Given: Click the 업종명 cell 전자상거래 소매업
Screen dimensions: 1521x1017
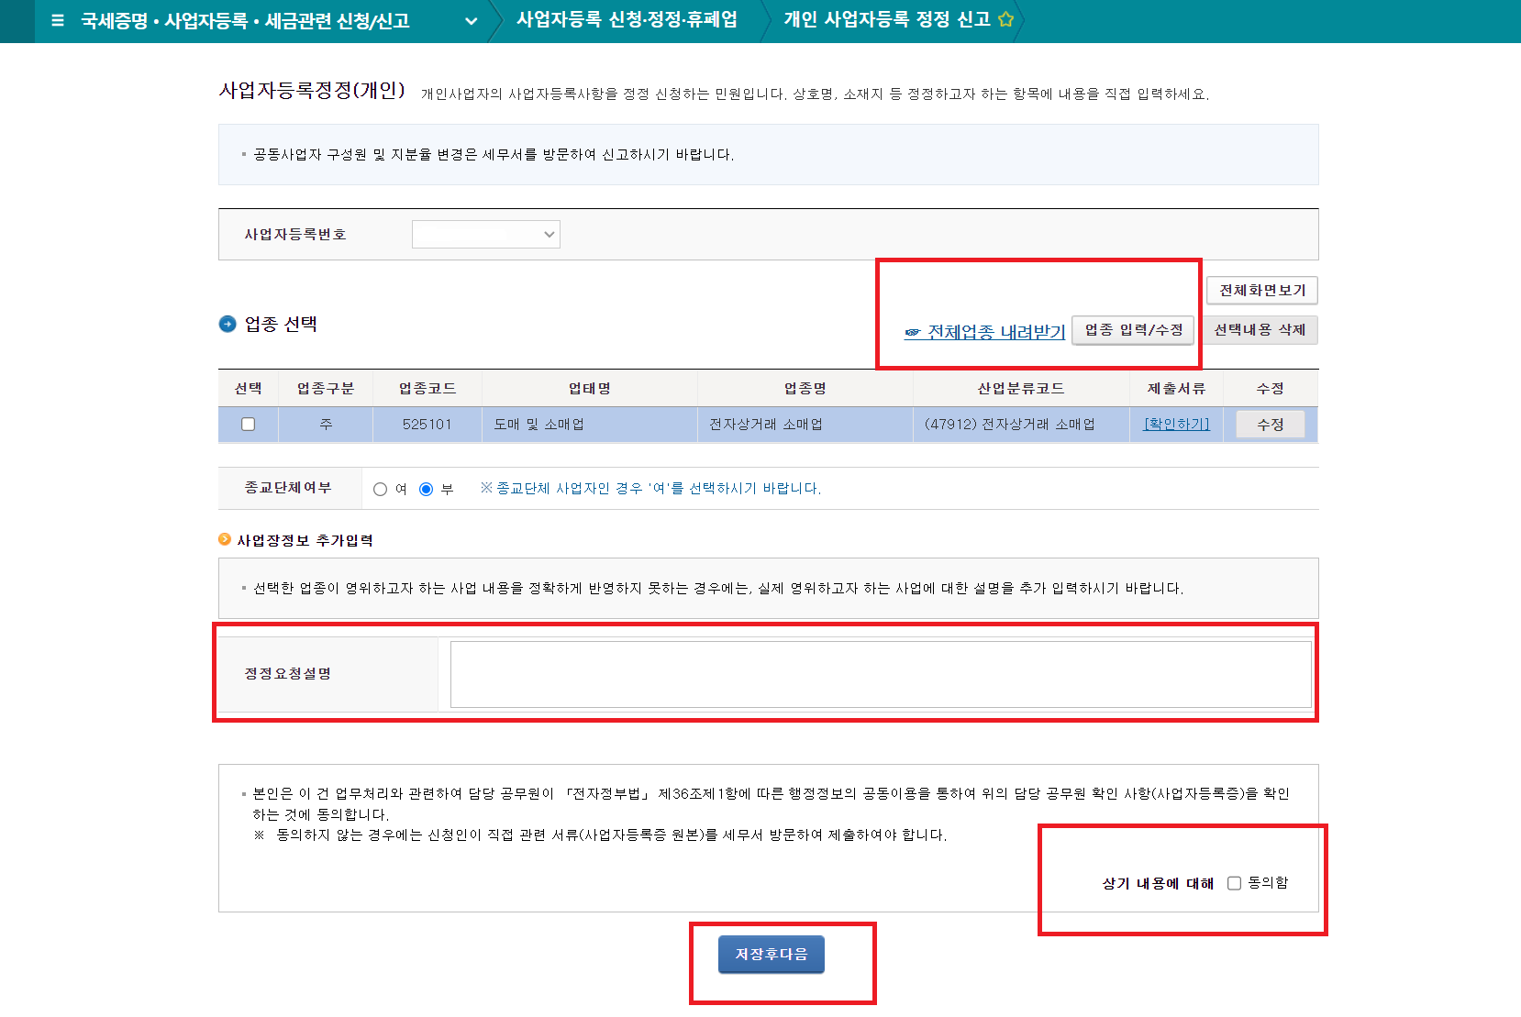Looking at the screenshot, I should coord(805,425).
